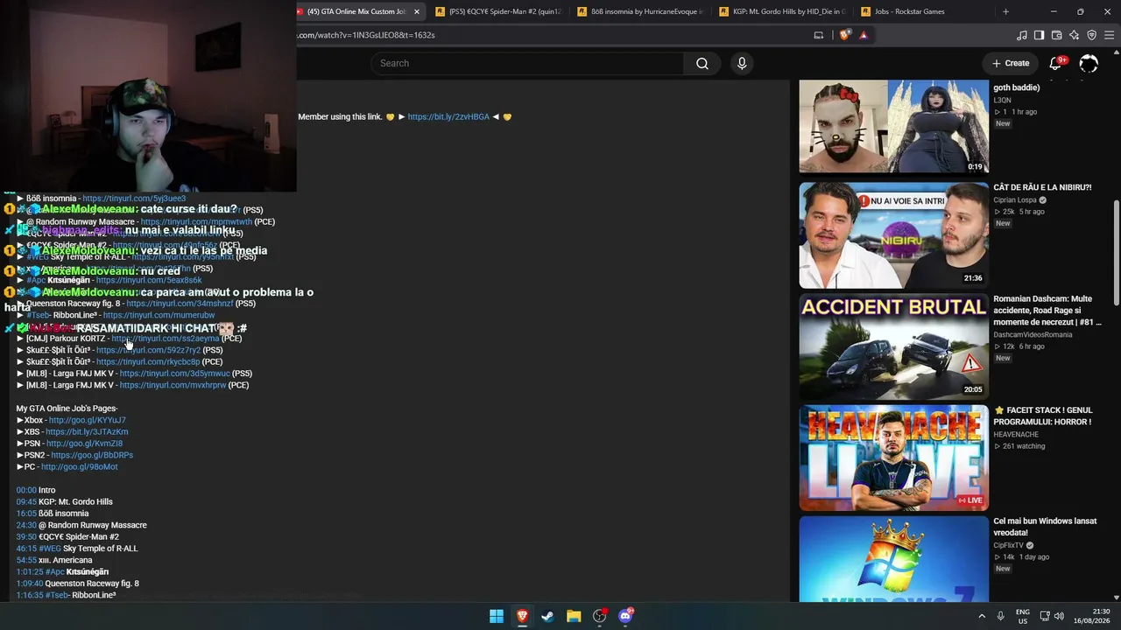The width and height of the screenshot is (1121, 630).
Task: Click the Create button
Action: point(1011,63)
